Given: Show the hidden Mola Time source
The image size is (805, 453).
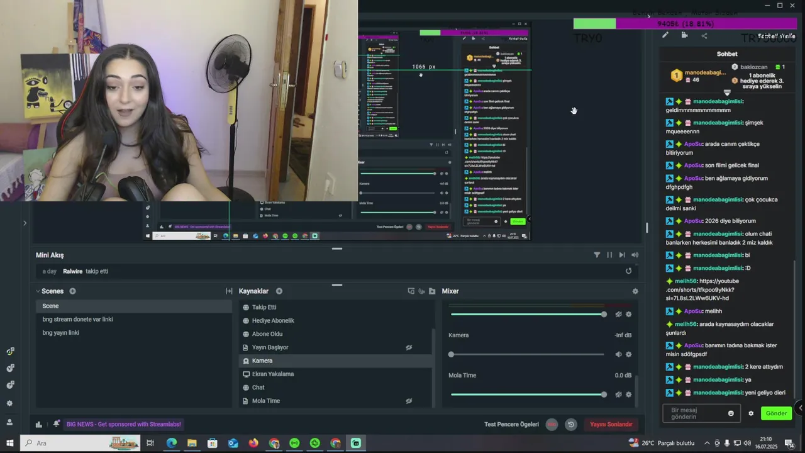Looking at the screenshot, I should click(x=409, y=401).
